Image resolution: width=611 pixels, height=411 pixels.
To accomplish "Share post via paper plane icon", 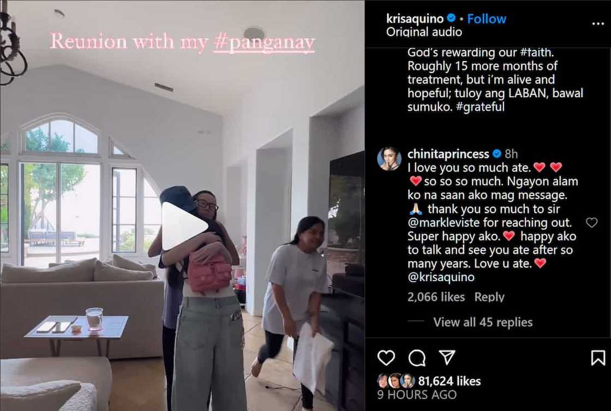I will pyautogui.click(x=447, y=357).
